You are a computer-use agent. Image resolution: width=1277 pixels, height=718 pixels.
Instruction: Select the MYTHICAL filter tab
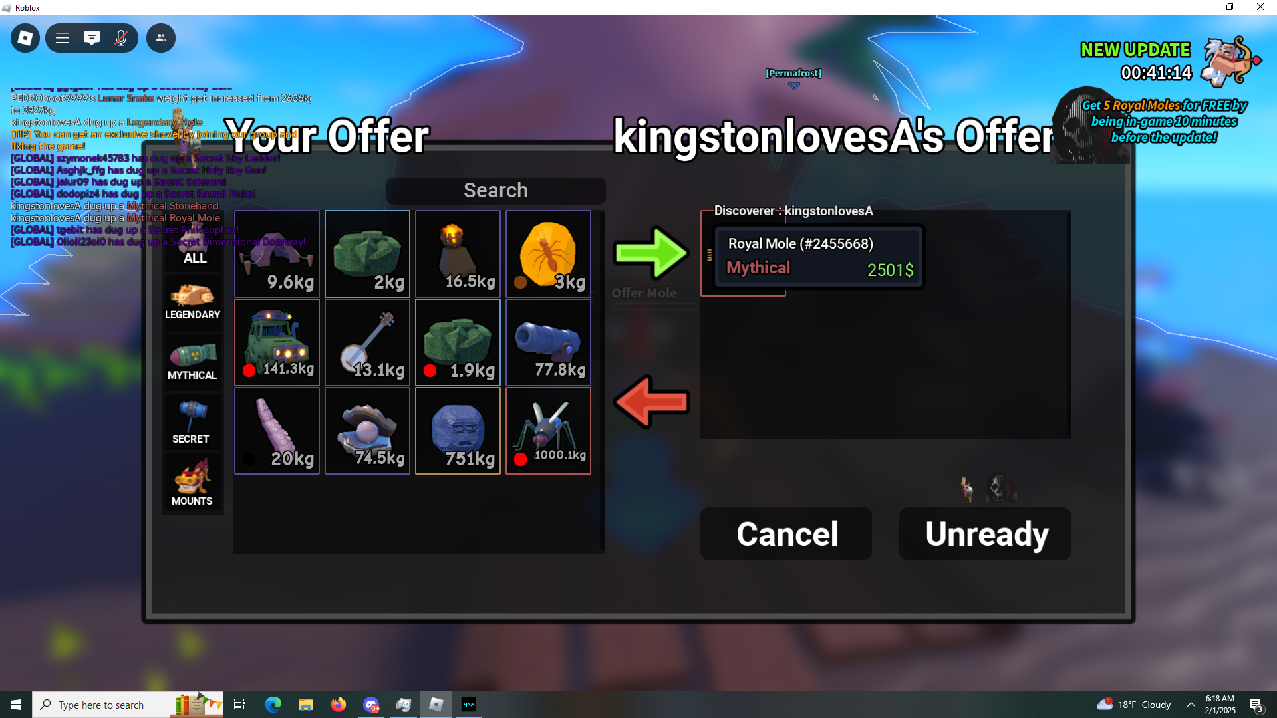193,362
